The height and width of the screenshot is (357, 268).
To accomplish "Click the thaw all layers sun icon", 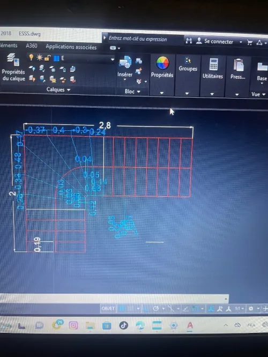I will (x=53, y=79).
